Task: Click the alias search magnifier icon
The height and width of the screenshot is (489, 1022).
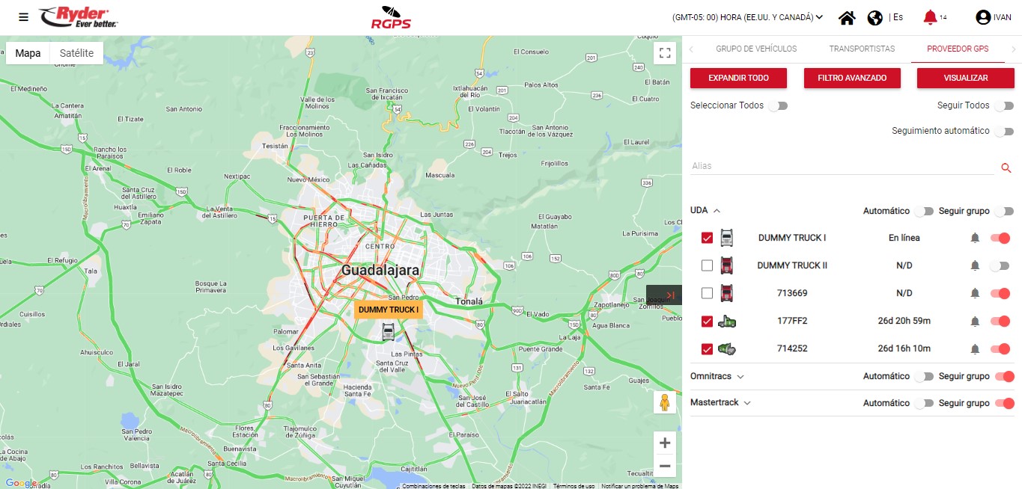Action: pyautogui.click(x=1006, y=167)
